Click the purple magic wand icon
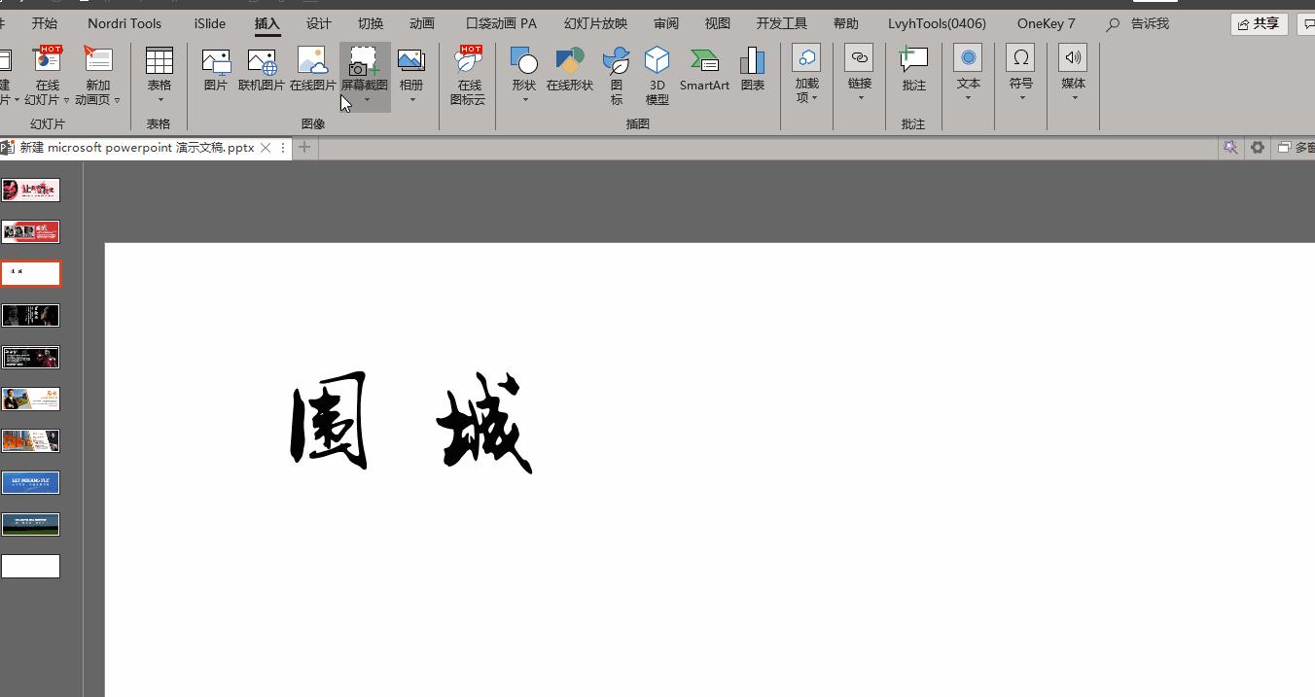This screenshot has height=697, width=1315. (x=1230, y=147)
